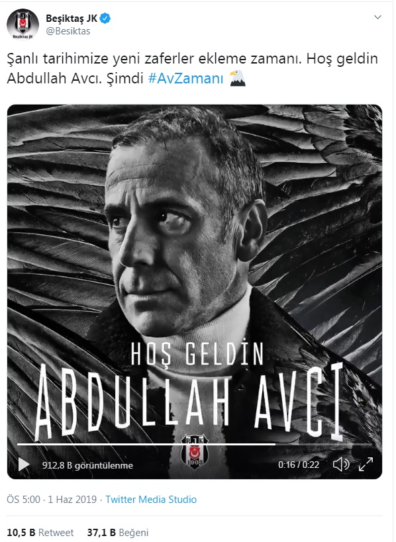Seek on the video progress bar
The image size is (396, 542).
[x=195, y=444]
